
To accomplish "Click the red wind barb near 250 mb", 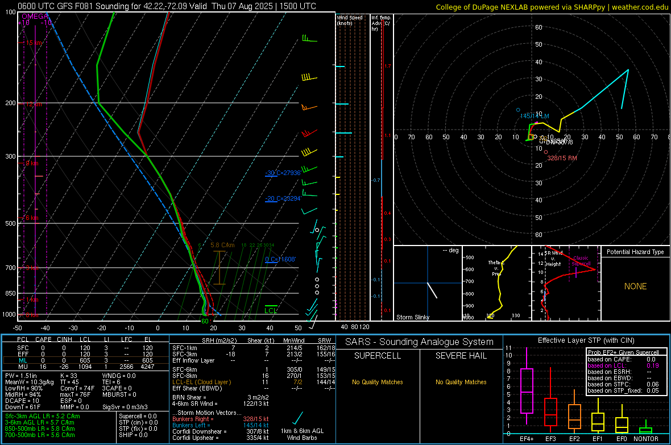I will click(x=309, y=133).
